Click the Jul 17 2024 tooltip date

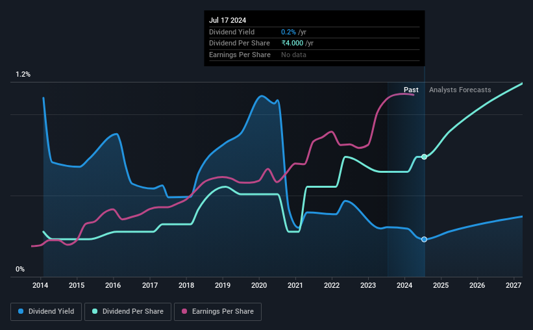[227, 20]
